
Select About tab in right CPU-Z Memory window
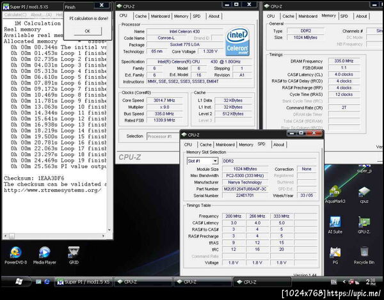pyautogui.click(x=361, y=16)
